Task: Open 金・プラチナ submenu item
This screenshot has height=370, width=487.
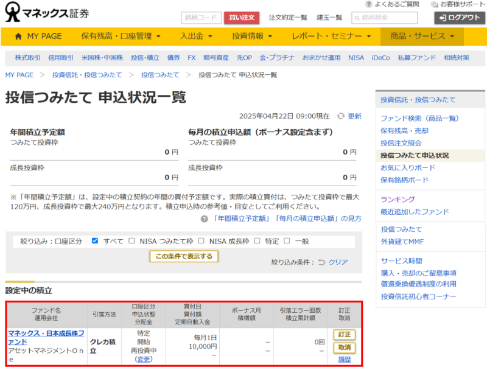Action: (x=277, y=58)
